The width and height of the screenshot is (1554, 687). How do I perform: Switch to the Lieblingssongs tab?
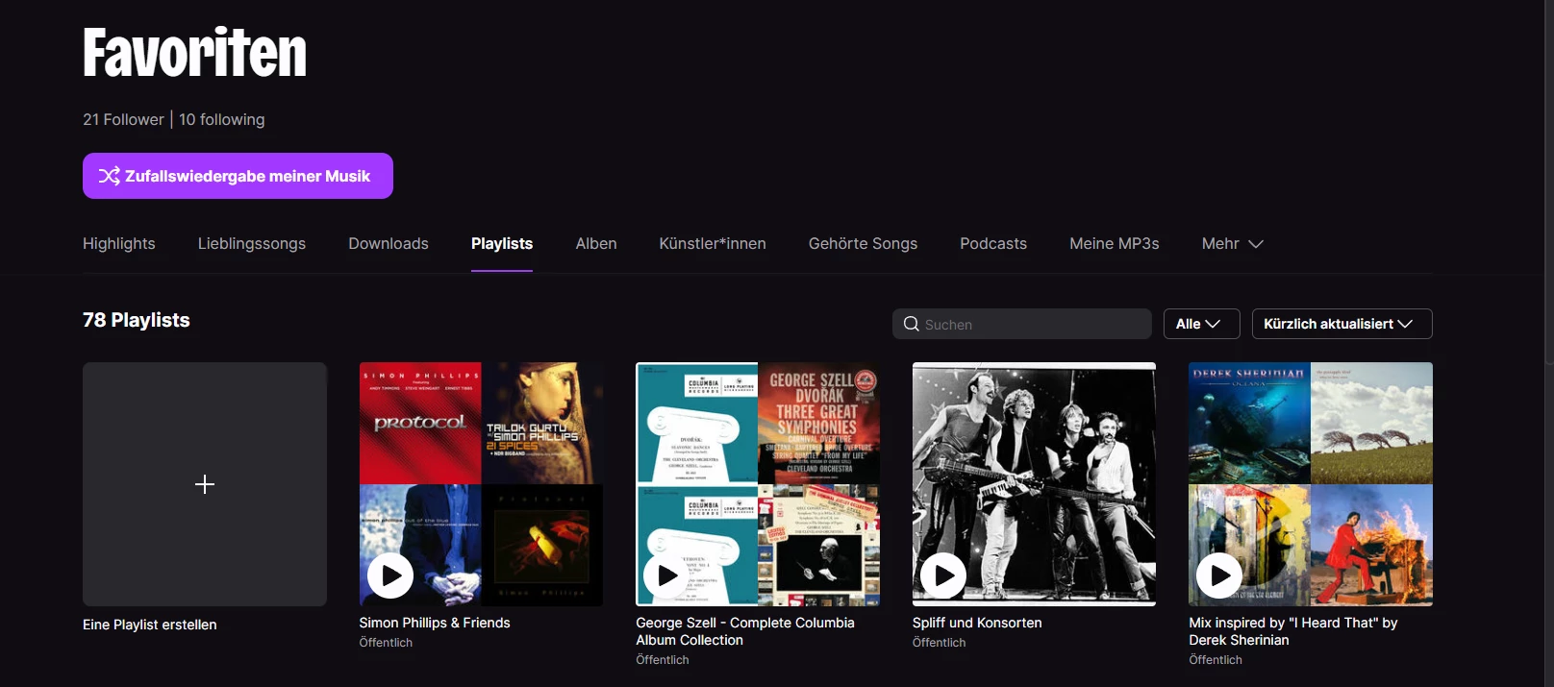pos(252,244)
